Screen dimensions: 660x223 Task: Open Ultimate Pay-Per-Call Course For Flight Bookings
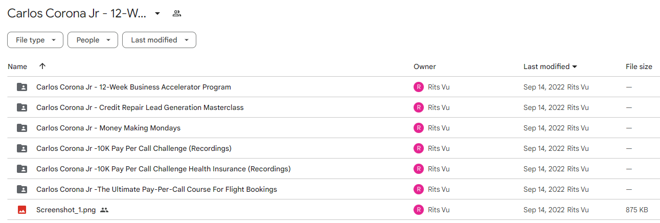156,189
